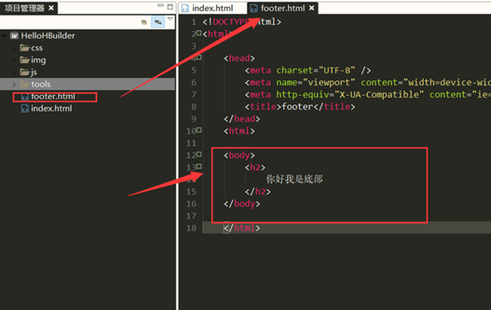This screenshot has width=491, height=310.
Task: Select the img folder name
Action: click(38, 61)
